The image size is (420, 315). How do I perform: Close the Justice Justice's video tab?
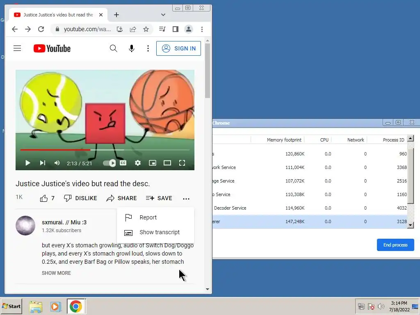coord(101,15)
